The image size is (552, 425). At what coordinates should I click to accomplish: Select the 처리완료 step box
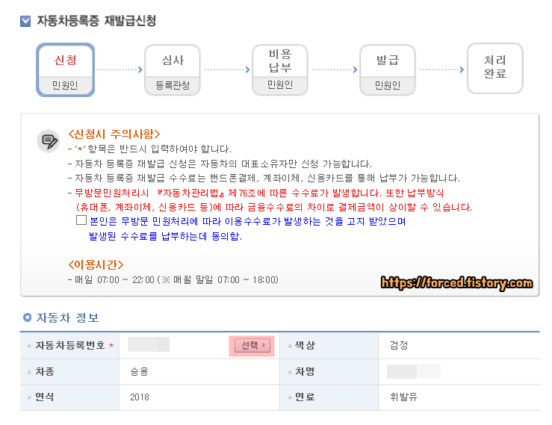pyautogui.click(x=495, y=68)
